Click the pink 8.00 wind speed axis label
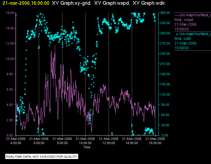The width and height of the screenshot is (211, 164). [10, 74]
